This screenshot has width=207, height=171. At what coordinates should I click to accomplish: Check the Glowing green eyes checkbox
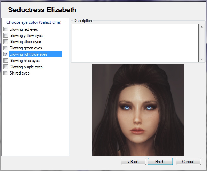click(x=6, y=48)
